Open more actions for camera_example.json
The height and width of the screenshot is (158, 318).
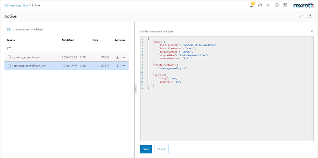[x=123, y=57]
